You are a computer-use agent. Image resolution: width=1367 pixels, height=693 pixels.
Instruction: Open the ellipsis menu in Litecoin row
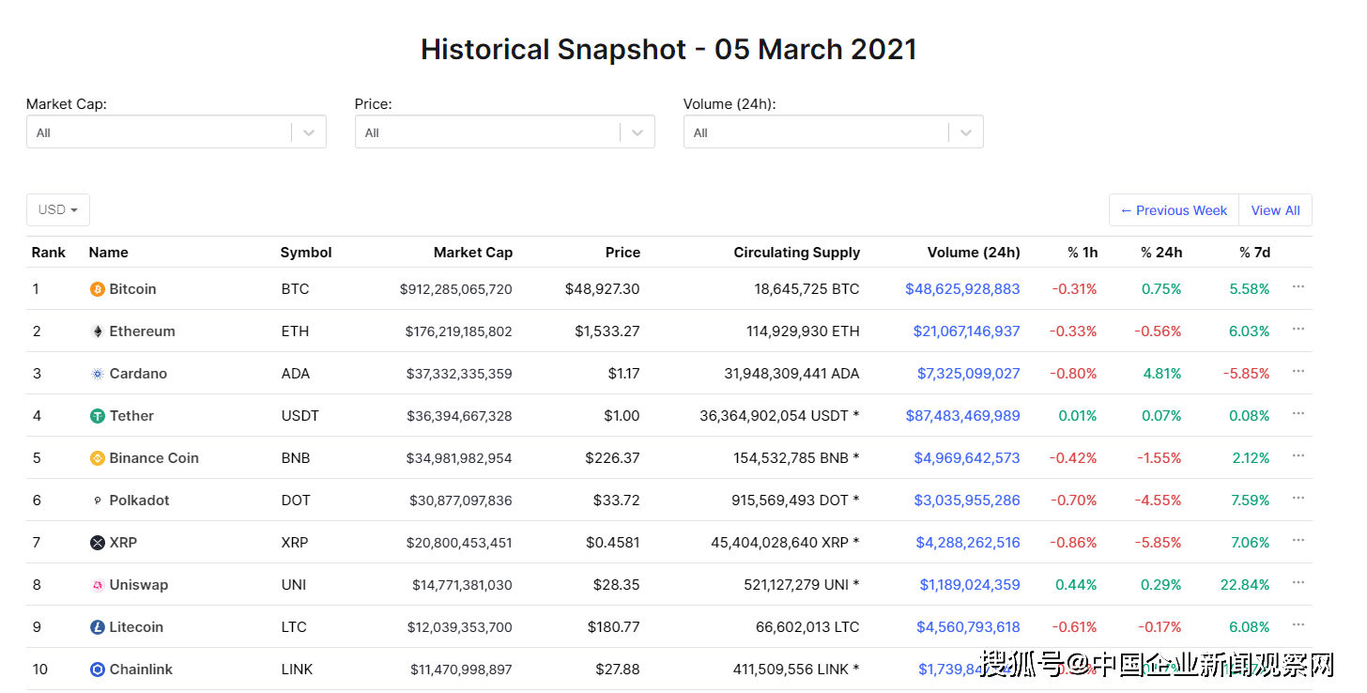pos(1298,624)
